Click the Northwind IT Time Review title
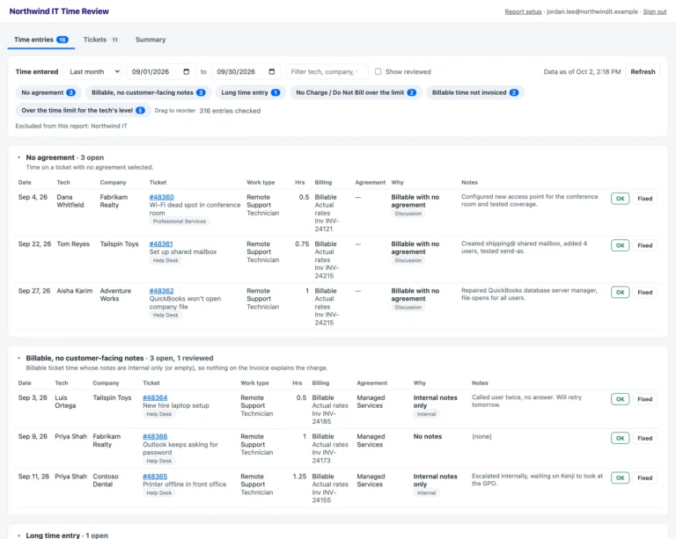 tap(59, 11)
